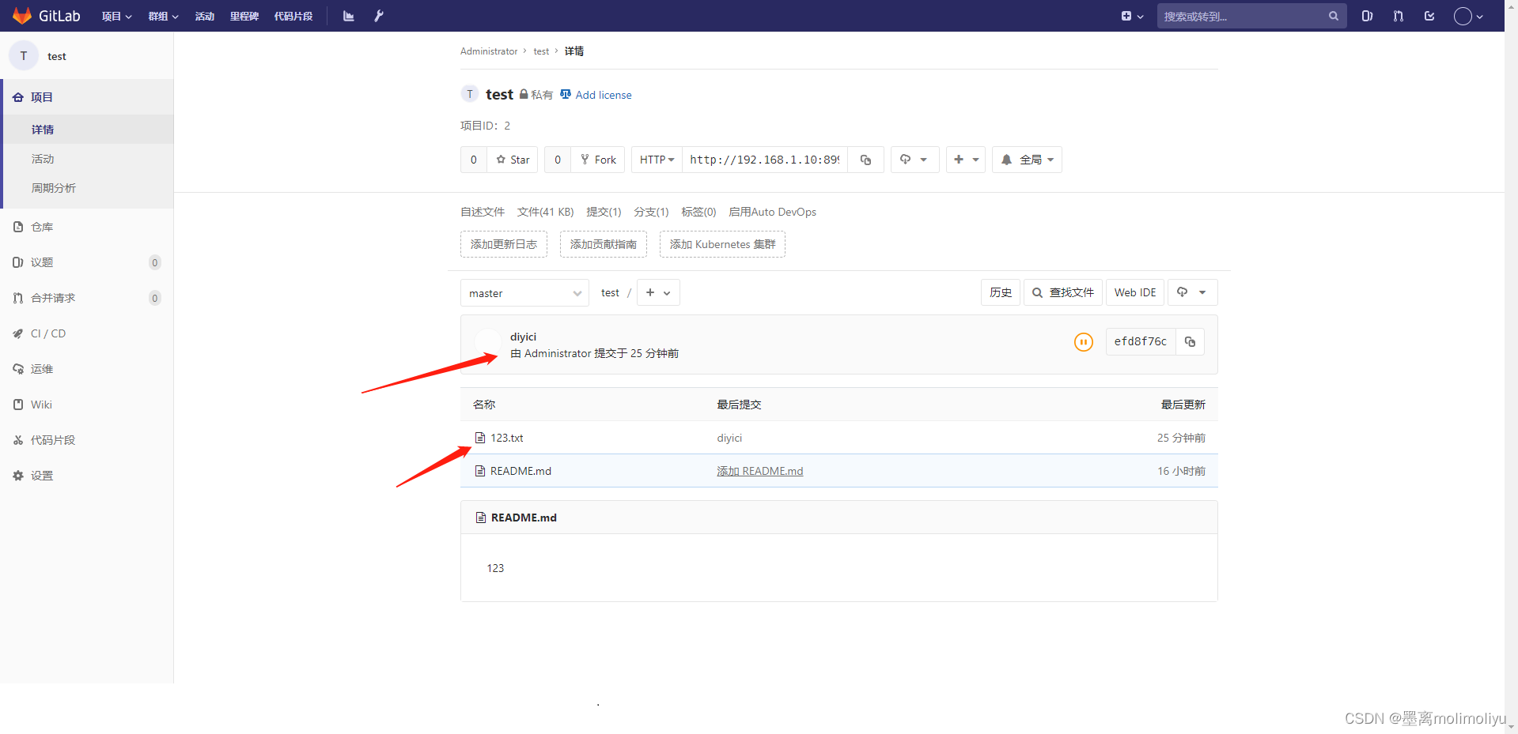Open 全局 notification dropdown

point(1027,160)
